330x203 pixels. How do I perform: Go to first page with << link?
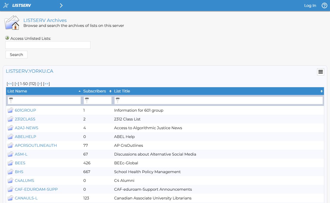[x=10, y=84]
